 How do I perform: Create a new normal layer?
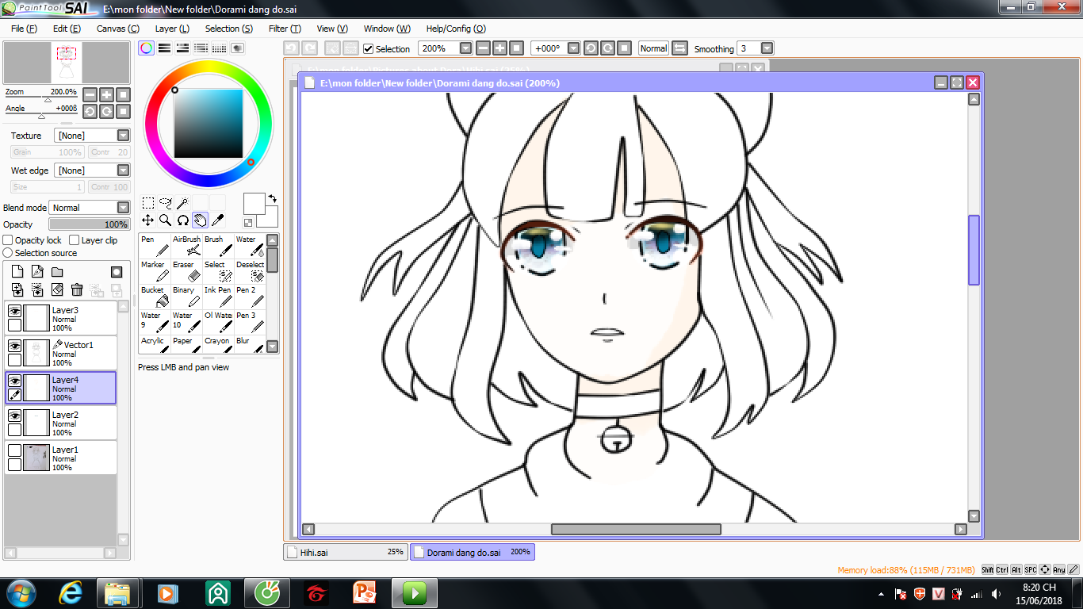tap(17, 272)
